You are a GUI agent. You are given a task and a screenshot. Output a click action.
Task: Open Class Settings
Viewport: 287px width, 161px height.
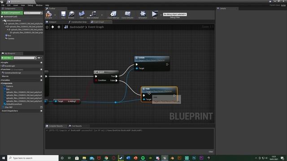coord(113,15)
